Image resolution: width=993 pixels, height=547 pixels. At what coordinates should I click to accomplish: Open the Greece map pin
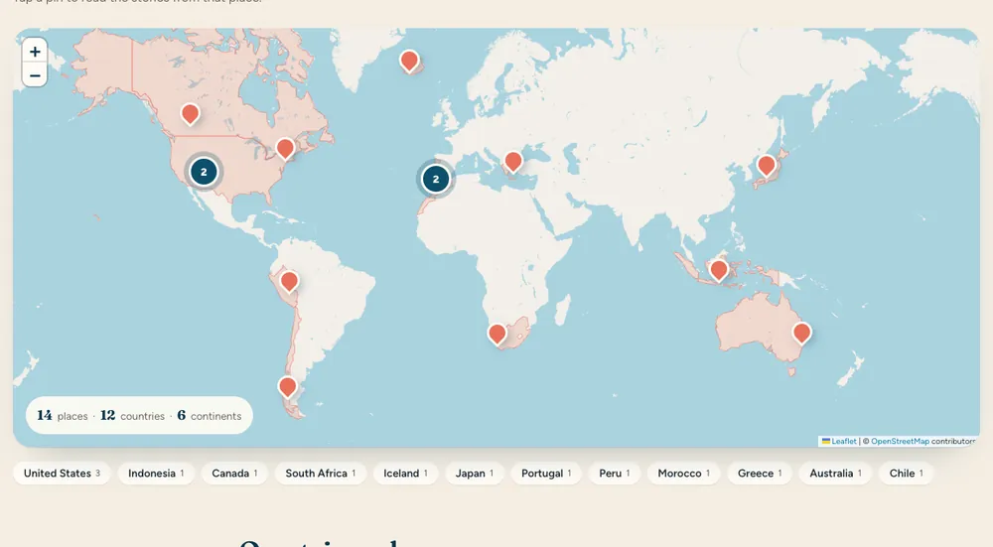point(513,162)
